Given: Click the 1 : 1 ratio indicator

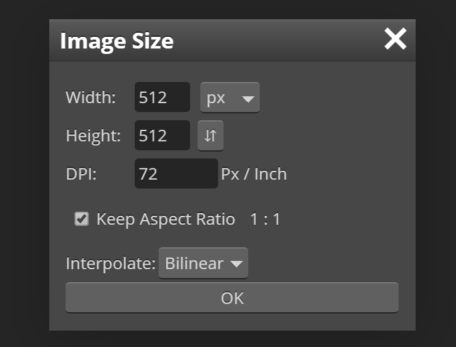Looking at the screenshot, I should (x=265, y=219).
